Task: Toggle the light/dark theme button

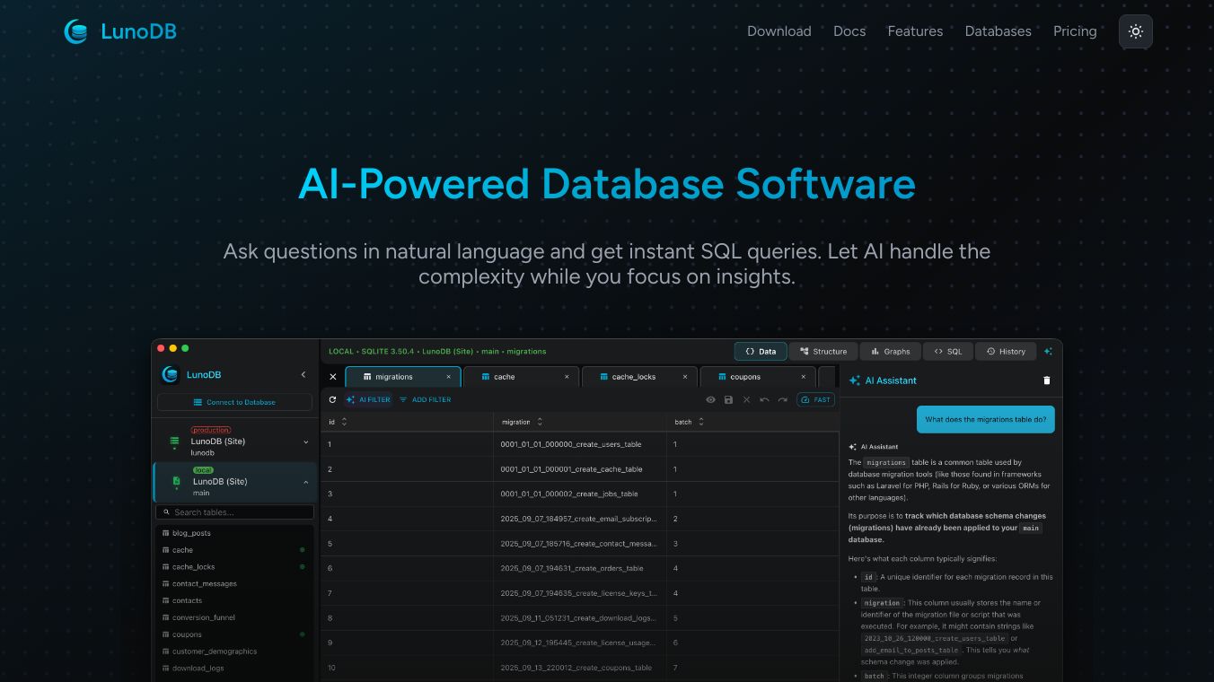Action: coord(1135,31)
